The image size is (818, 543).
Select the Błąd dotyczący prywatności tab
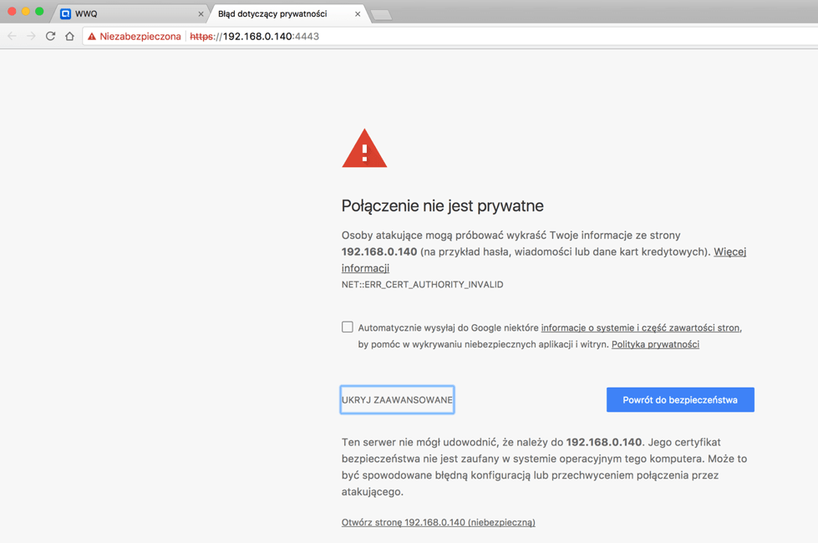276,14
